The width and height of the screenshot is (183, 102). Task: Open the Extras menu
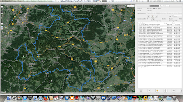tap(57, 1)
